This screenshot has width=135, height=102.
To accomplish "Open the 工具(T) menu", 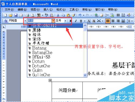I will [x=74, y=9].
